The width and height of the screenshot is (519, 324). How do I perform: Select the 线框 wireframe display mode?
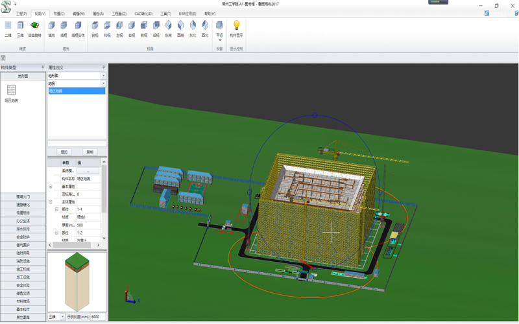tap(64, 29)
